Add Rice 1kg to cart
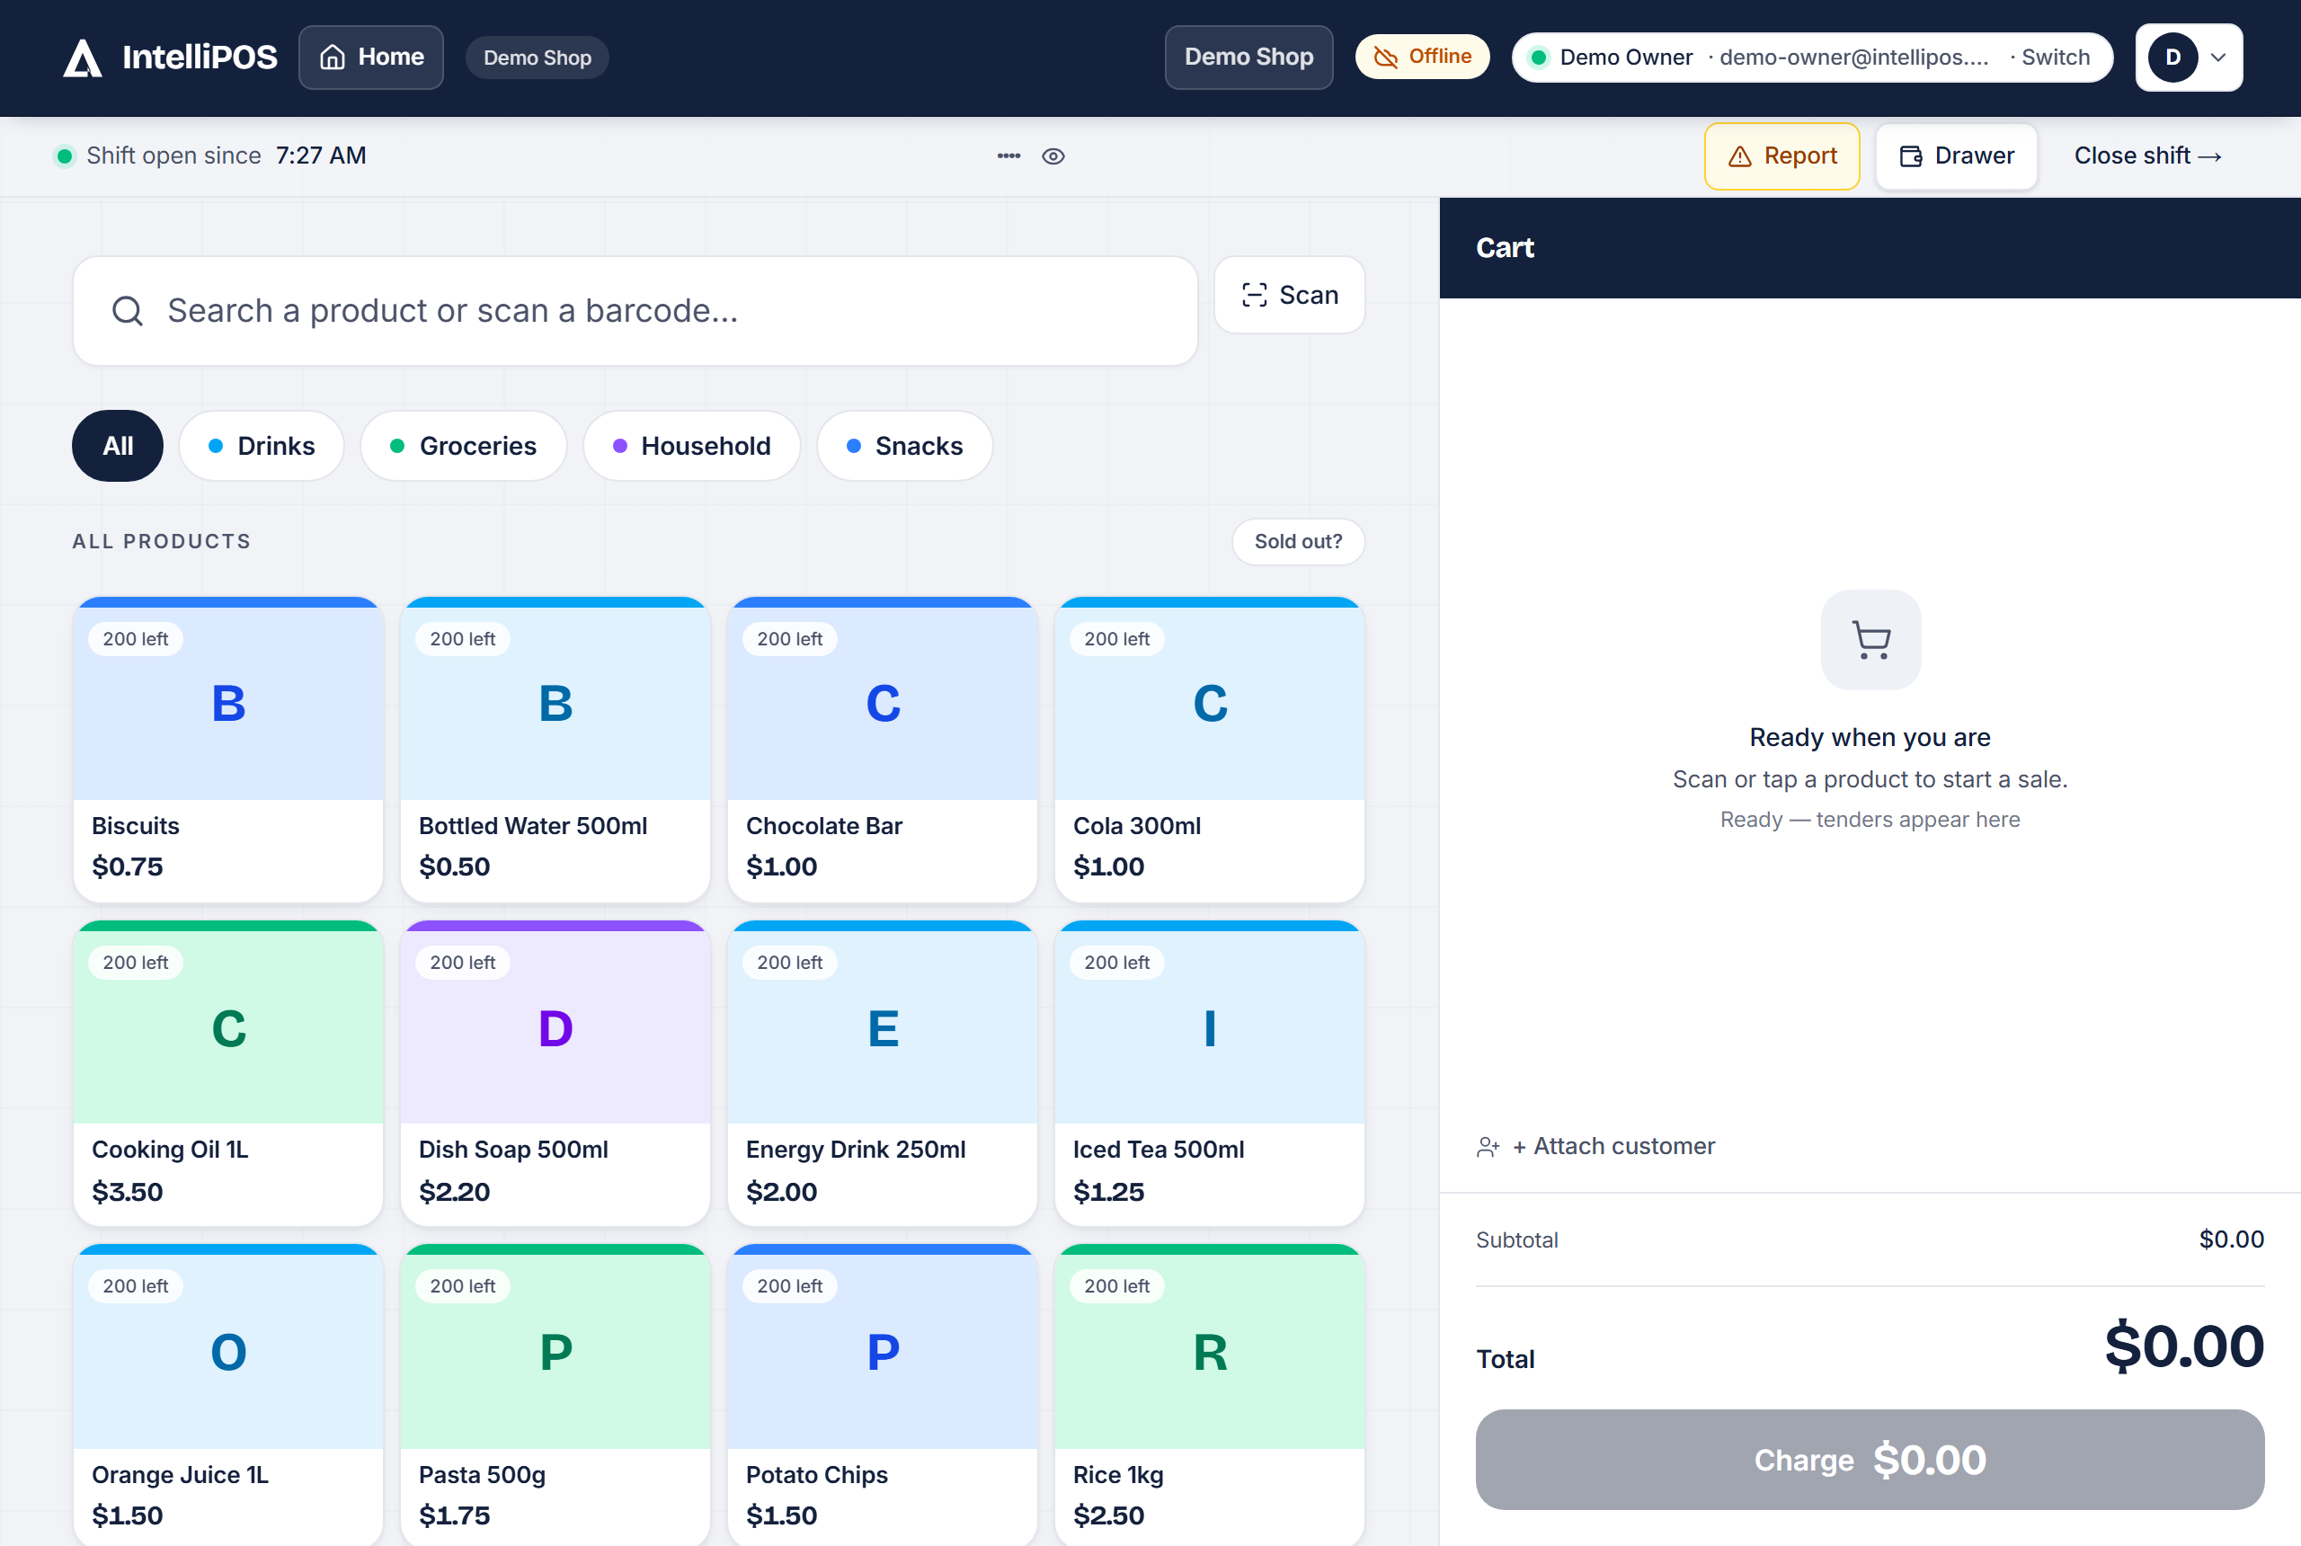Image resolution: width=2301 pixels, height=1546 pixels. point(1210,1395)
